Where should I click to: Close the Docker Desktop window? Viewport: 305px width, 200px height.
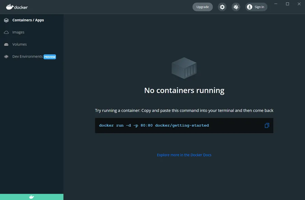coord(299,4)
